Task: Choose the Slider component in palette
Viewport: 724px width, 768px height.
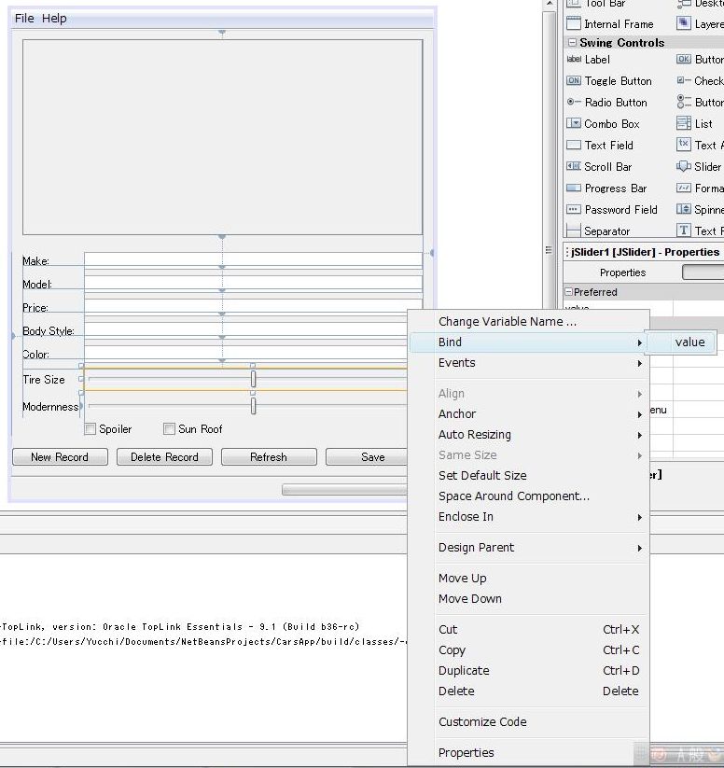Action: (684, 167)
